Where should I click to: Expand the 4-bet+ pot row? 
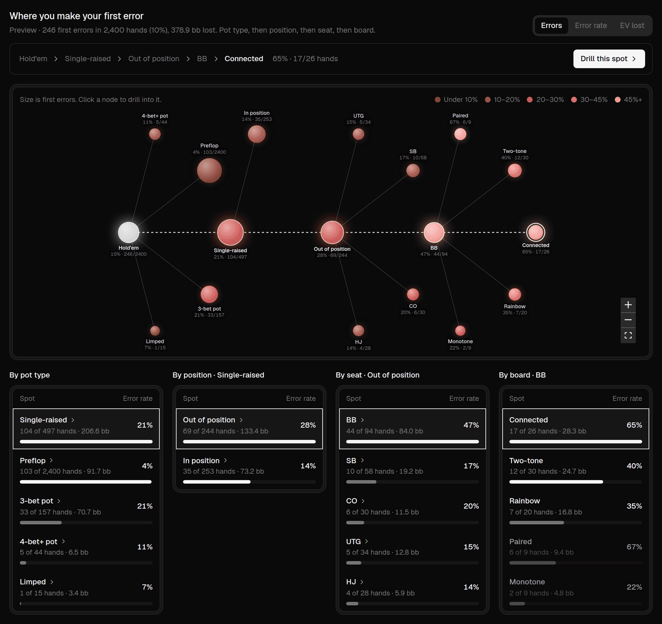pyautogui.click(x=86, y=550)
